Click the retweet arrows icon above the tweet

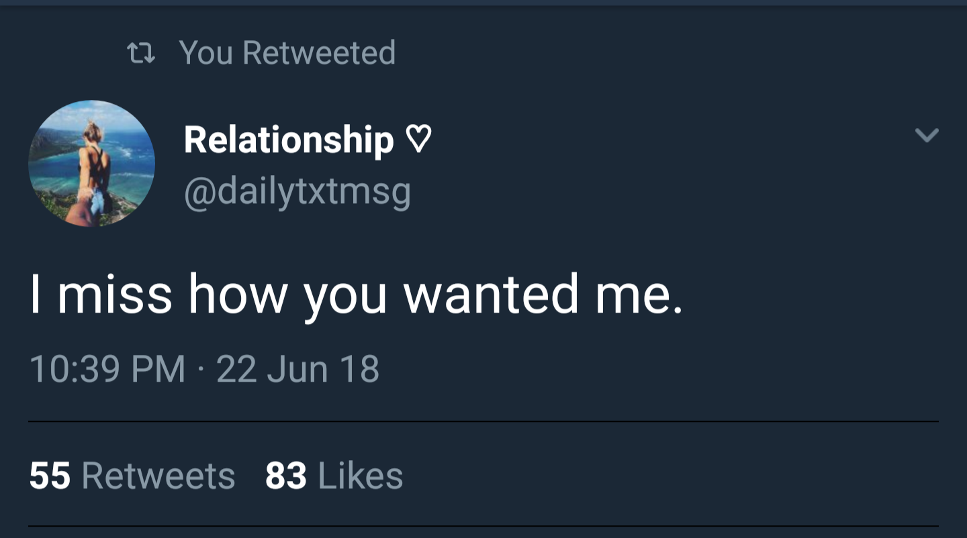pyautogui.click(x=141, y=53)
